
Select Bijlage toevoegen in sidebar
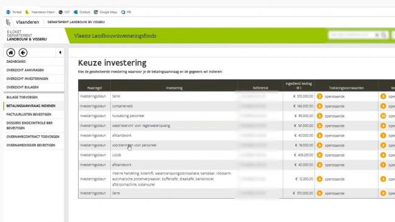point(22,97)
